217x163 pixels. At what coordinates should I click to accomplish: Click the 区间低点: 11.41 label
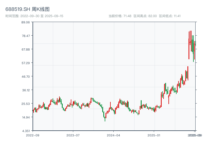pos(170,16)
